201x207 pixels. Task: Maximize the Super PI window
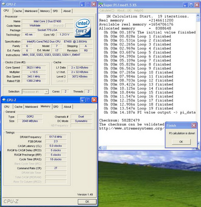point(191,5)
